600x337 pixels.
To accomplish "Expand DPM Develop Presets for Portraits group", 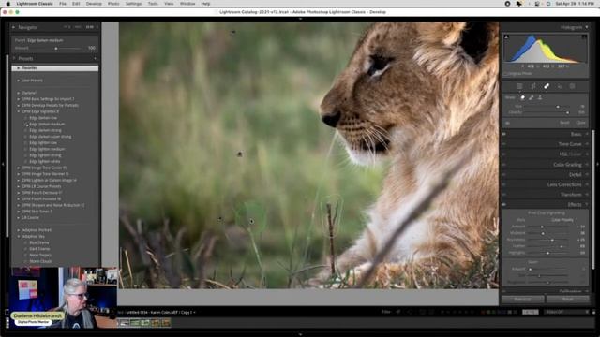I will point(49,105).
